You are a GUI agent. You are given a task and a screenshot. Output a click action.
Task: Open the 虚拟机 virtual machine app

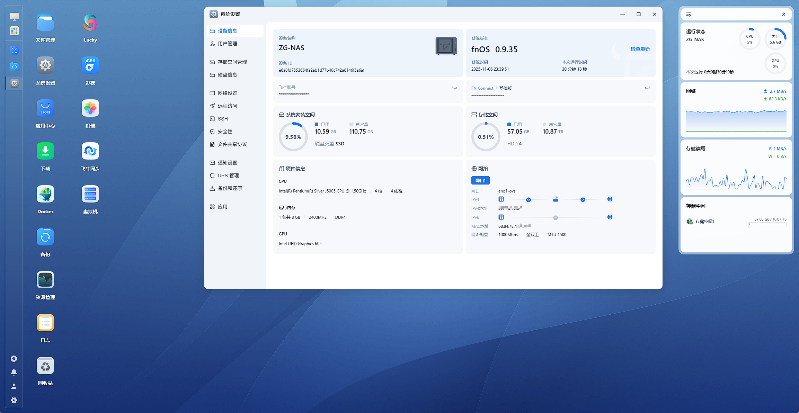(x=90, y=194)
